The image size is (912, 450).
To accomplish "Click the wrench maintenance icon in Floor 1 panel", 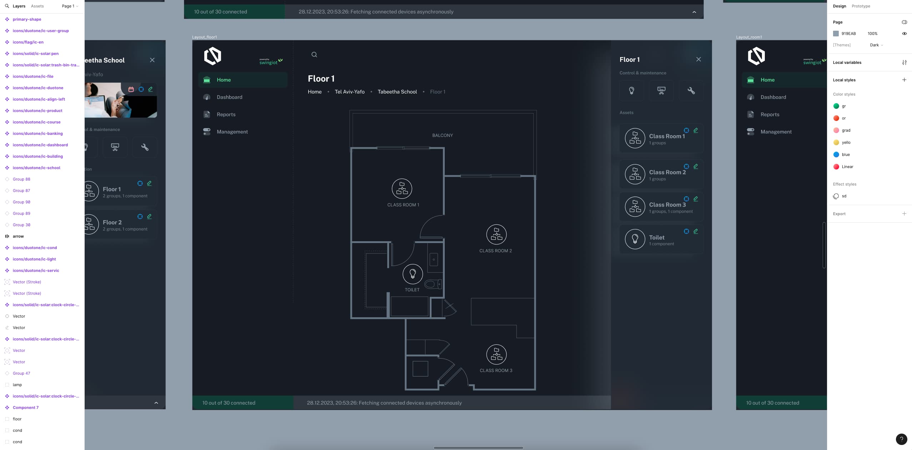I will (691, 91).
